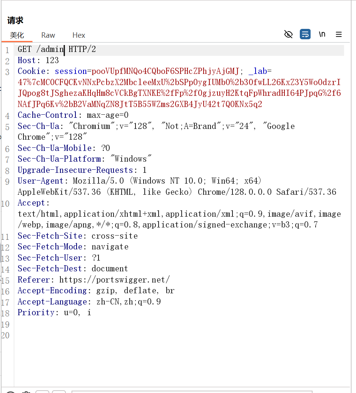Click the Sec-Fetch-Site cross-site value
356x393 pixels.
point(114,236)
